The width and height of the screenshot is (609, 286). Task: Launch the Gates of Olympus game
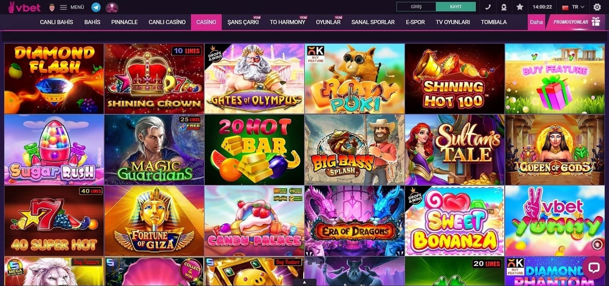tap(254, 79)
